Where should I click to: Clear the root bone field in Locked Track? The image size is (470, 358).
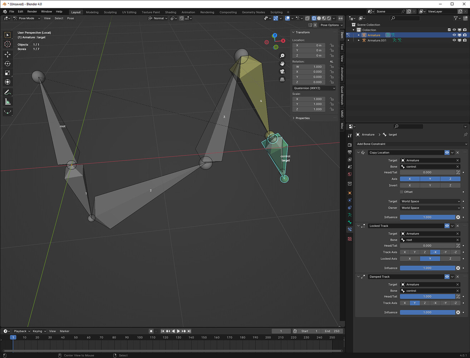point(457,240)
